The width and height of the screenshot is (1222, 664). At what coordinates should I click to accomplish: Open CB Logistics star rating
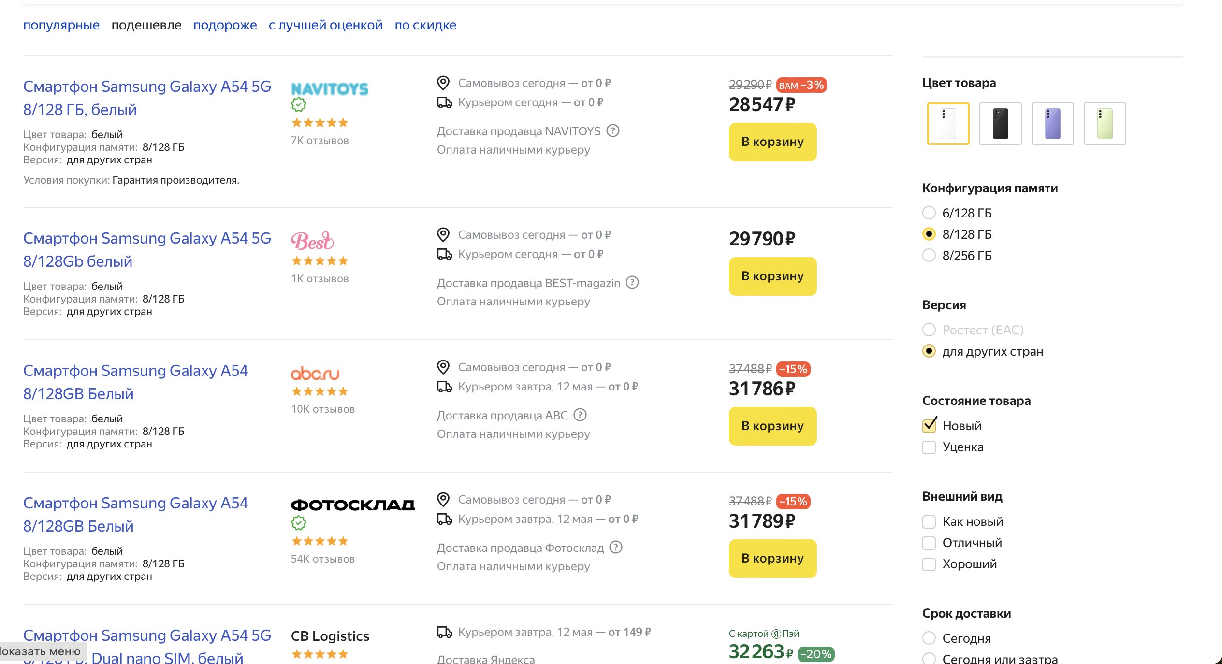pyautogui.click(x=320, y=654)
